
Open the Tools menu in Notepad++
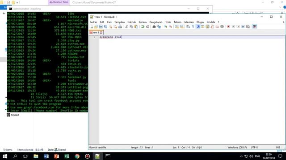tap(168, 22)
